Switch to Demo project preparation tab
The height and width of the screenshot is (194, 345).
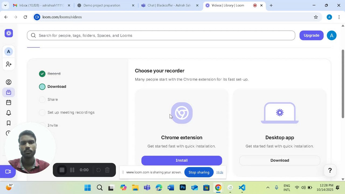(106, 5)
